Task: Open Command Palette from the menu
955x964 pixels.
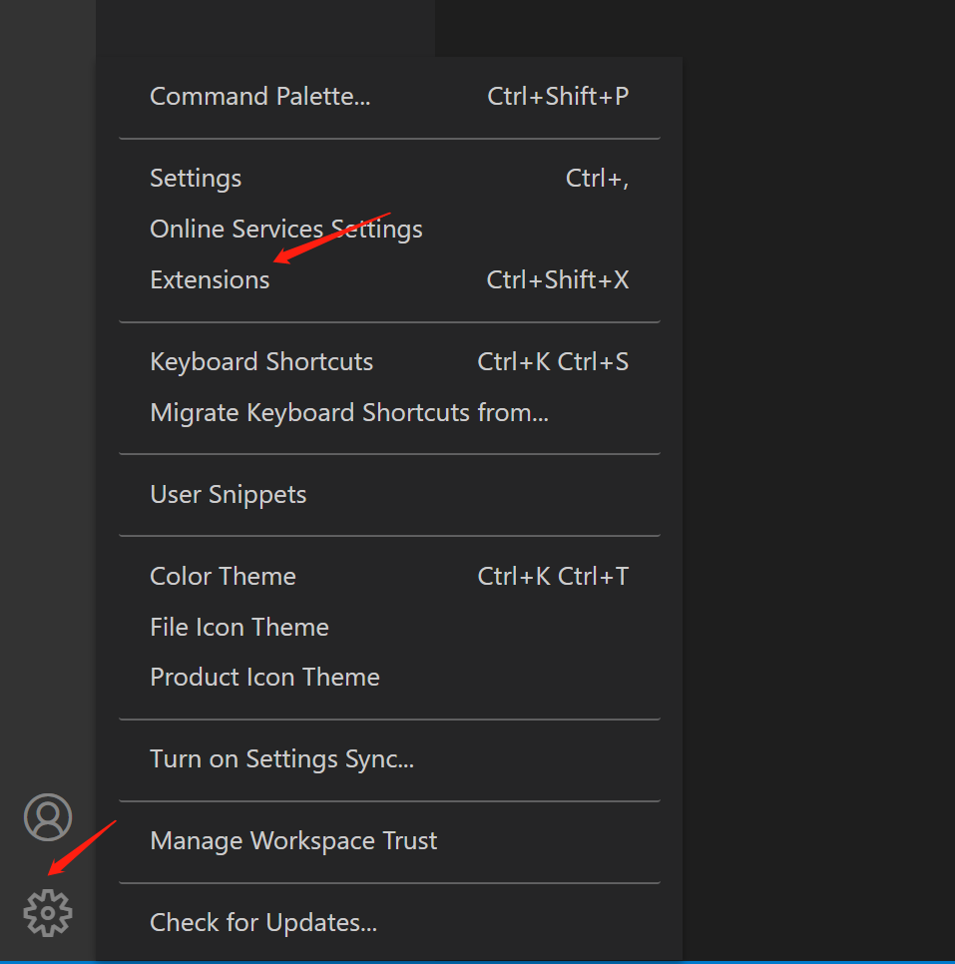Action: pos(259,97)
